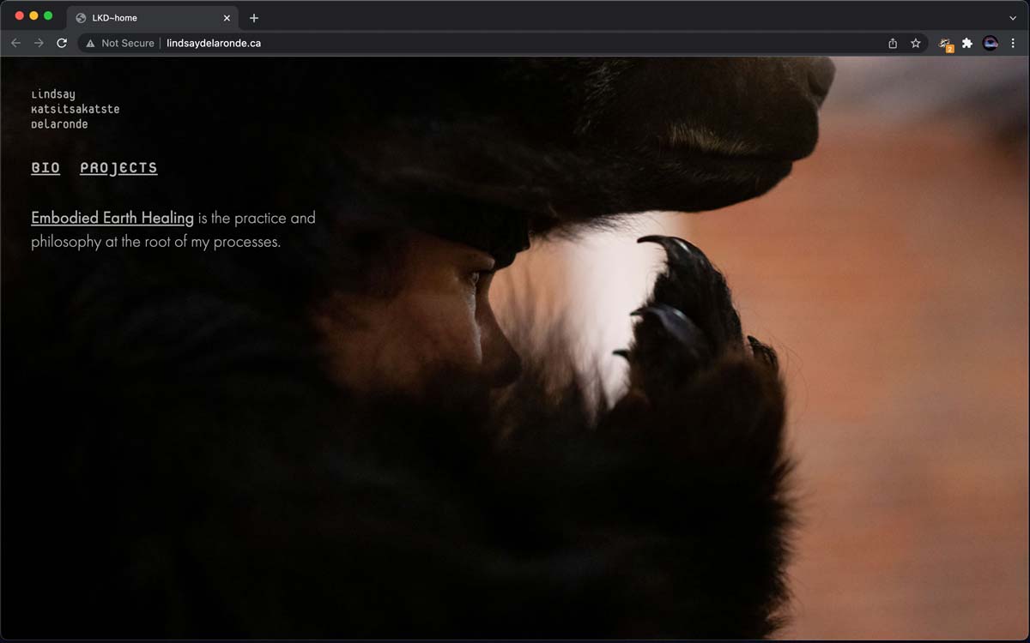Open the Chrome three-dot menu
Viewport: 1030px width, 643px height.
(1013, 43)
